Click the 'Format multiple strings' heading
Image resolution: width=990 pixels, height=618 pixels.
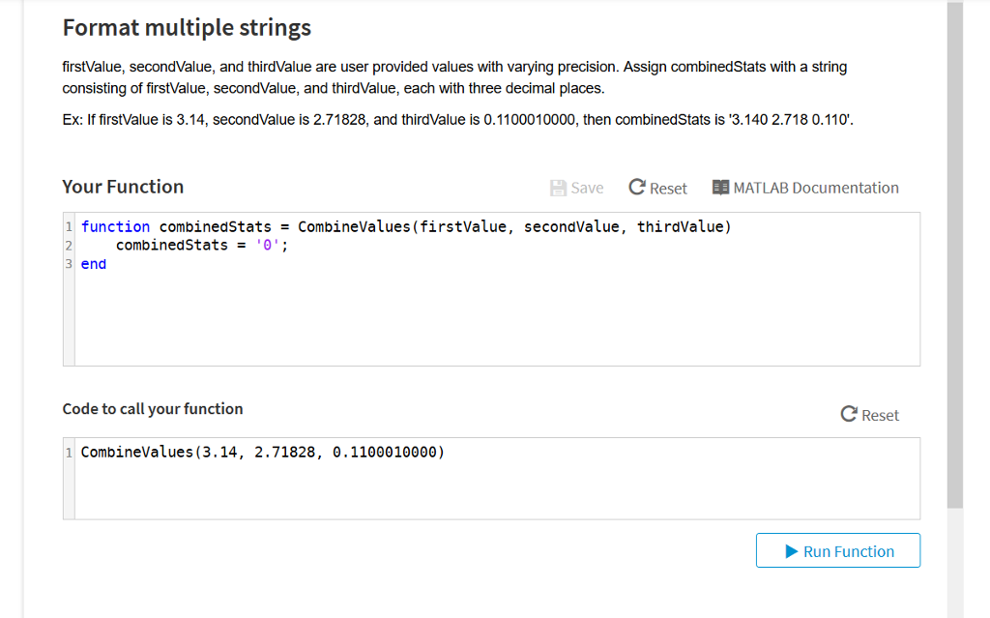[x=187, y=27]
